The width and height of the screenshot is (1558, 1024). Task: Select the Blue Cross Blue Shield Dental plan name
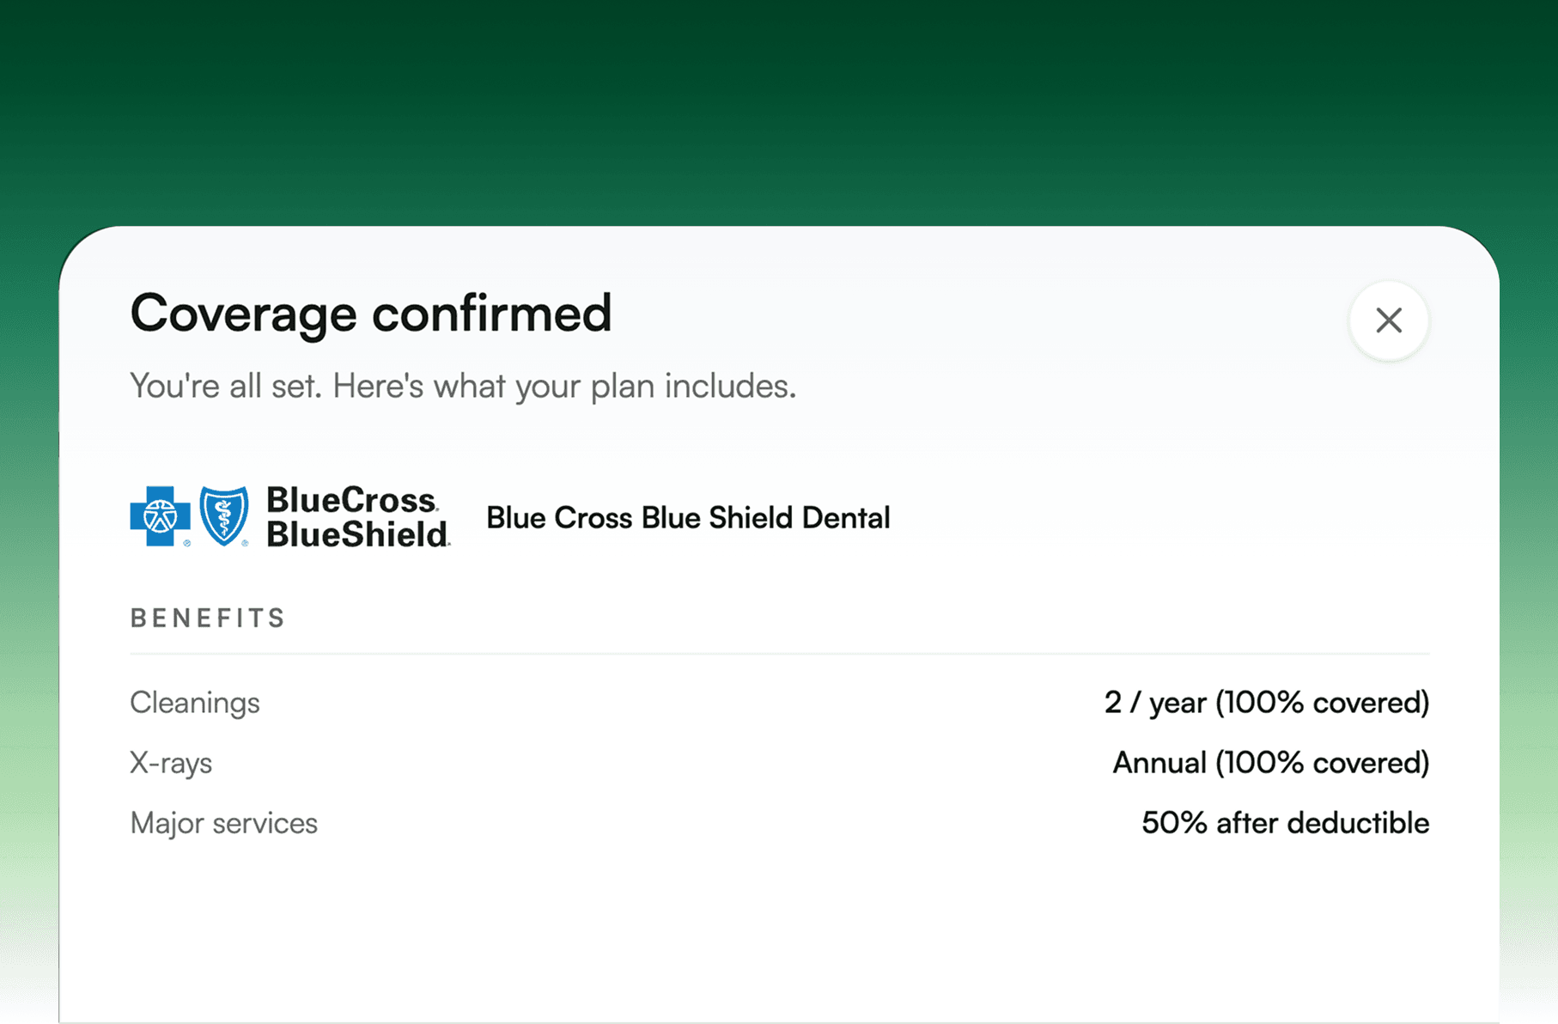click(x=688, y=518)
